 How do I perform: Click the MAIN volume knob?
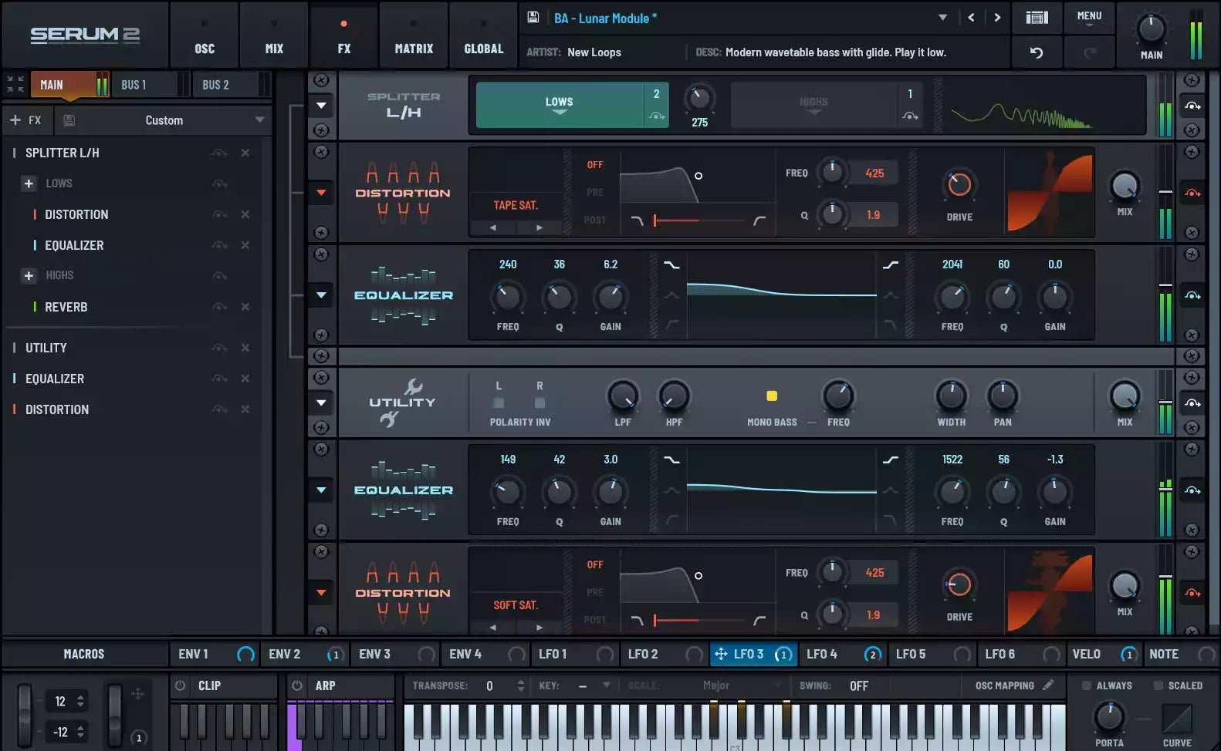1151,29
